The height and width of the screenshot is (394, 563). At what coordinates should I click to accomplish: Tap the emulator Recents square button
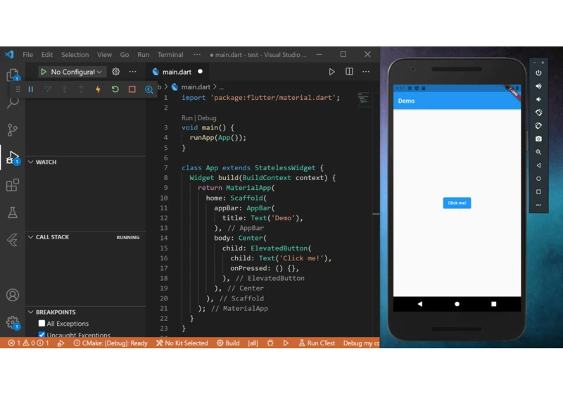tap(494, 304)
